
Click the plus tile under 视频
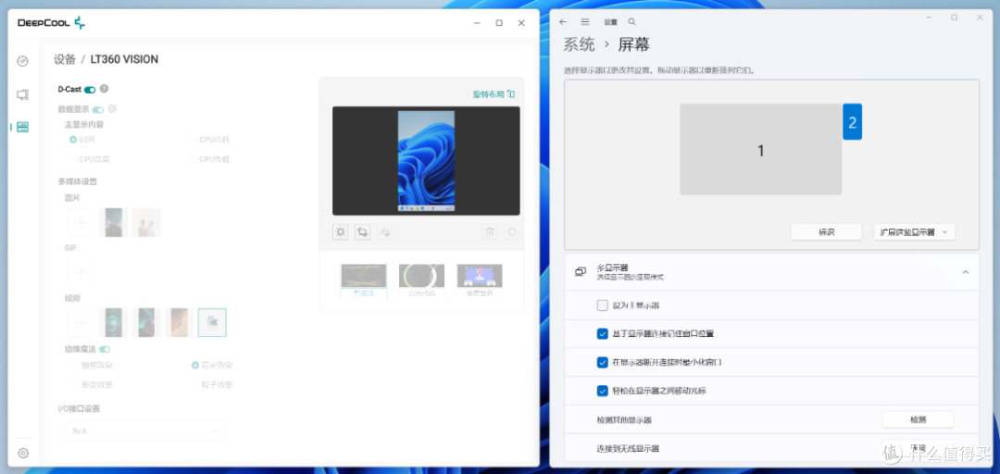pyautogui.click(x=81, y=322)
